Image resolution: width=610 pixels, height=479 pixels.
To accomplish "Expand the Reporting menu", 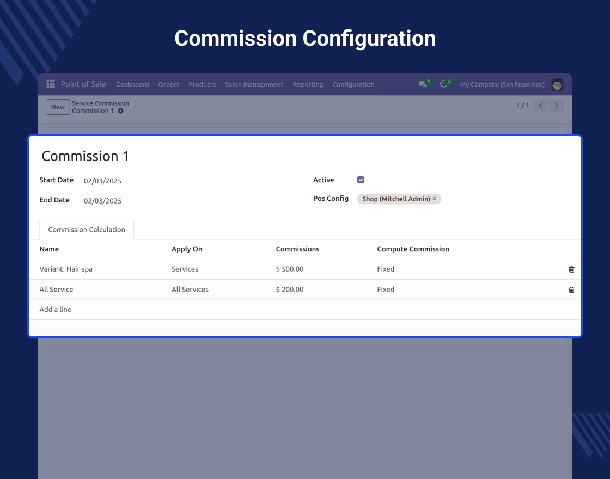I will point(308,84).
